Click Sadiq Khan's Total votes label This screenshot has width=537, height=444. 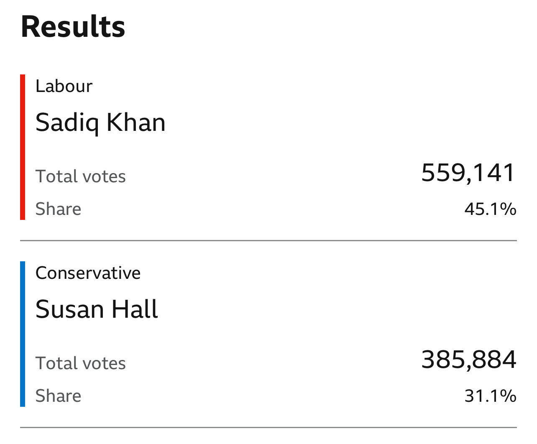pos(81,176)
